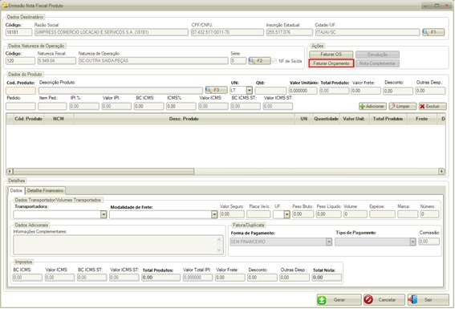Click the Sair exit button

pos(428,299)
